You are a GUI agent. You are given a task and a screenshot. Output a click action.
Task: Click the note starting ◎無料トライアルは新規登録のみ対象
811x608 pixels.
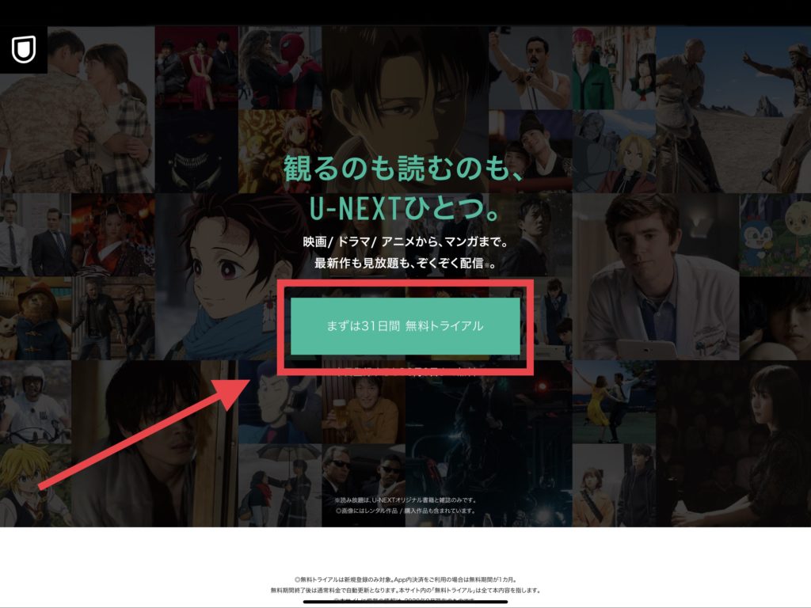coord(405,580)
